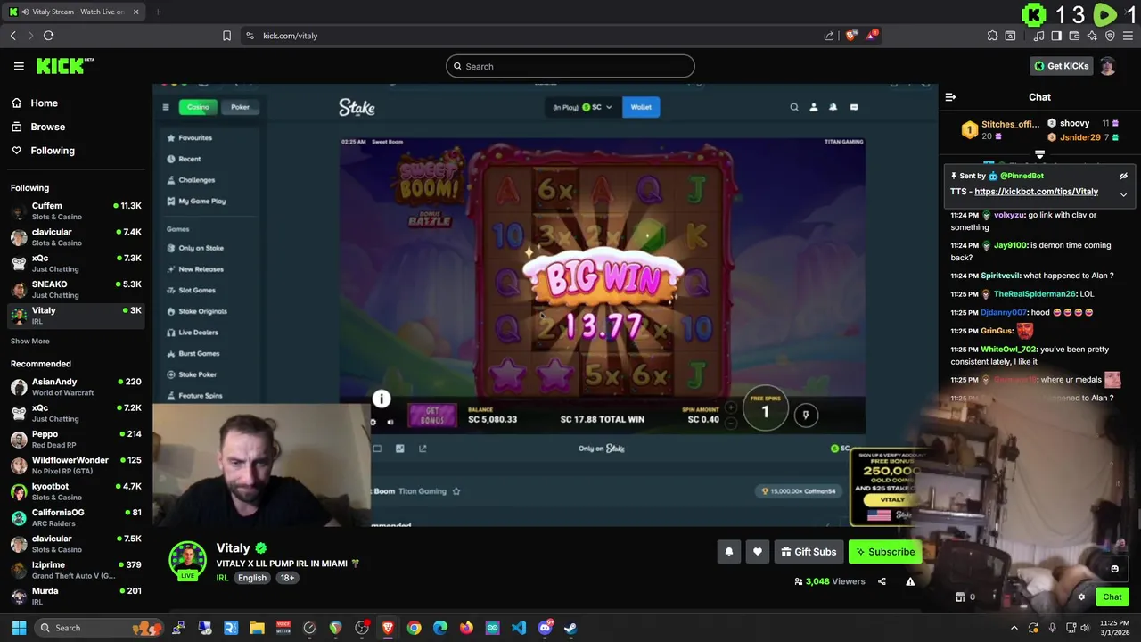
Task: Click the slot game info icon
Action: 381,399
